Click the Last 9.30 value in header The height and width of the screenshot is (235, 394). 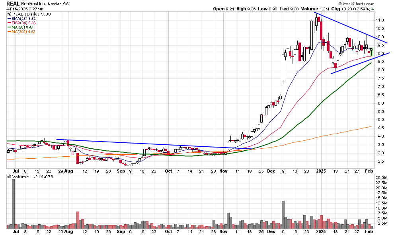point(289,9)
